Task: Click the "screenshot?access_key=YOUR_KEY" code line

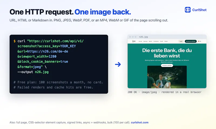Action: pyautogui.click(x=46, y=46)
